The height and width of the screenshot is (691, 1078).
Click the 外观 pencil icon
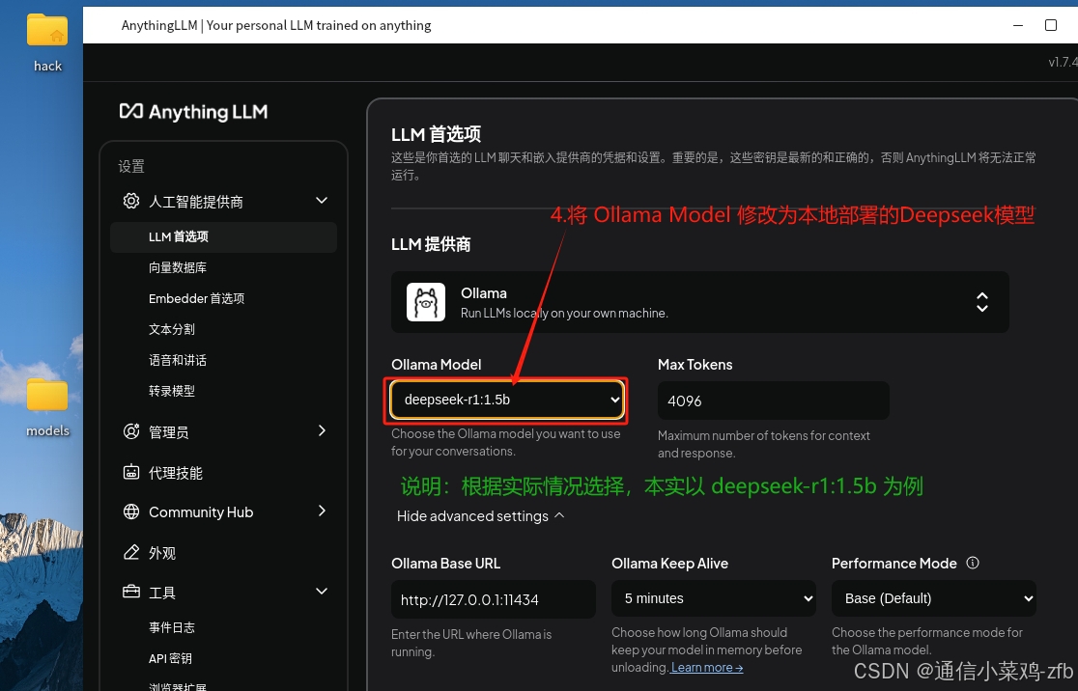click(x=130, y=552)
